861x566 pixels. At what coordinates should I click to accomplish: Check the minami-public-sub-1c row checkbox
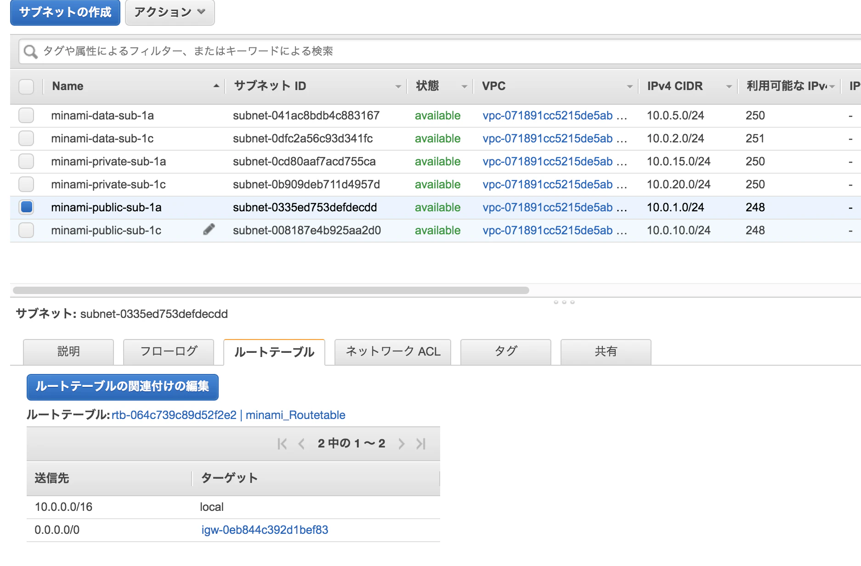[x=26, y=230]
